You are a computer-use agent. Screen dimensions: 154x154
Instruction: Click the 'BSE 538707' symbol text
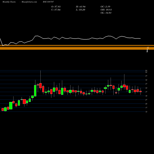click(48, 2)
